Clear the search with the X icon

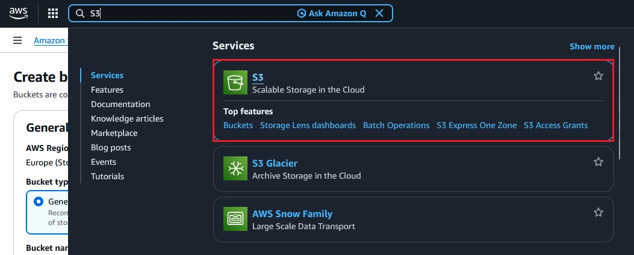click(379, 13)
